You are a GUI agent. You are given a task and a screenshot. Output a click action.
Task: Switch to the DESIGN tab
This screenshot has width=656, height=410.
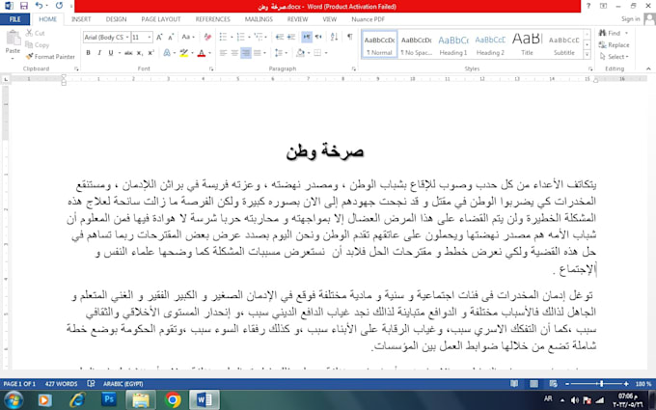116,19
